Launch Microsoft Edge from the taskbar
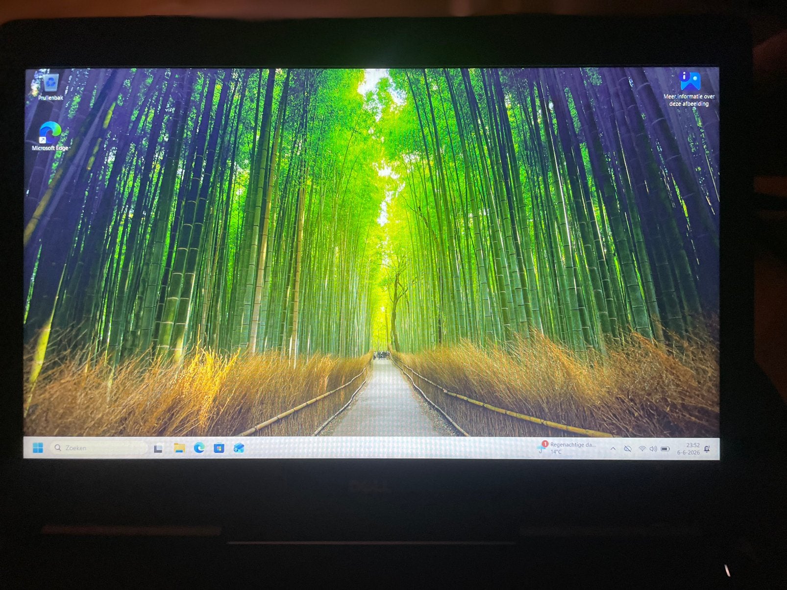Screen dimensions: 787x590 click(x=199, y=448)
